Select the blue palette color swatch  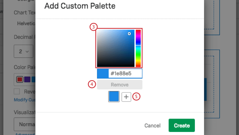[x=114, y=97]
